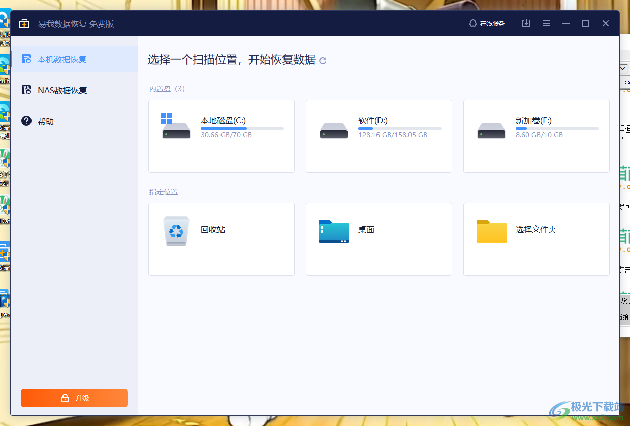The height and width of the screenshot is (426, 630).
Task: Click the text 30.66 GB/70 GB
Action: 226,135
